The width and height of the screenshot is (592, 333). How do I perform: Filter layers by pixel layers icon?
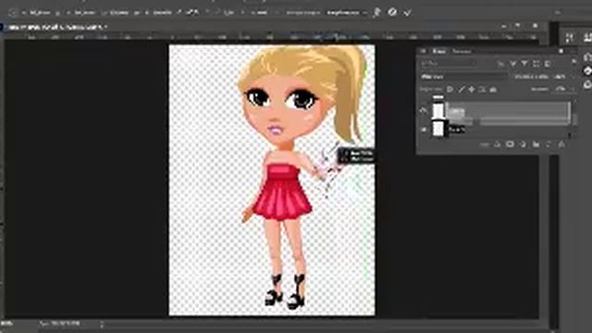[x=501, y=64]
